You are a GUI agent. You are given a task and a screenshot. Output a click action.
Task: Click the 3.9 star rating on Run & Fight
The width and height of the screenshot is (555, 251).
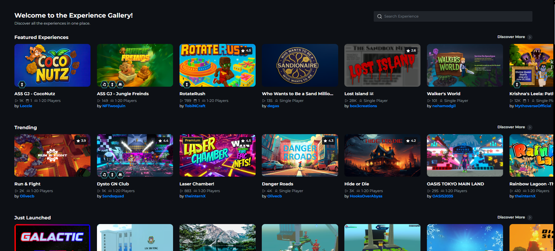tap(81, 141)
